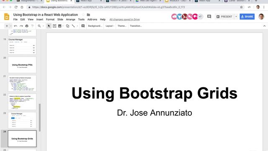Go to browser home page
The width and height of the screenshot is (268, 151).
(22, 7)
